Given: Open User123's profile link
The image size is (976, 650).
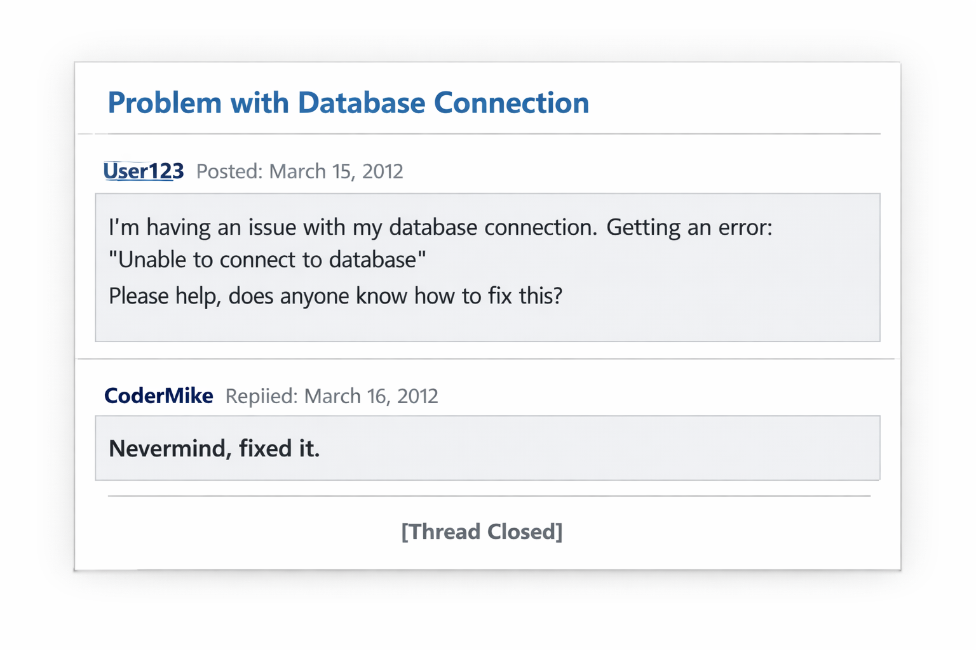Looking at the screenshot, I should (144, 171).
